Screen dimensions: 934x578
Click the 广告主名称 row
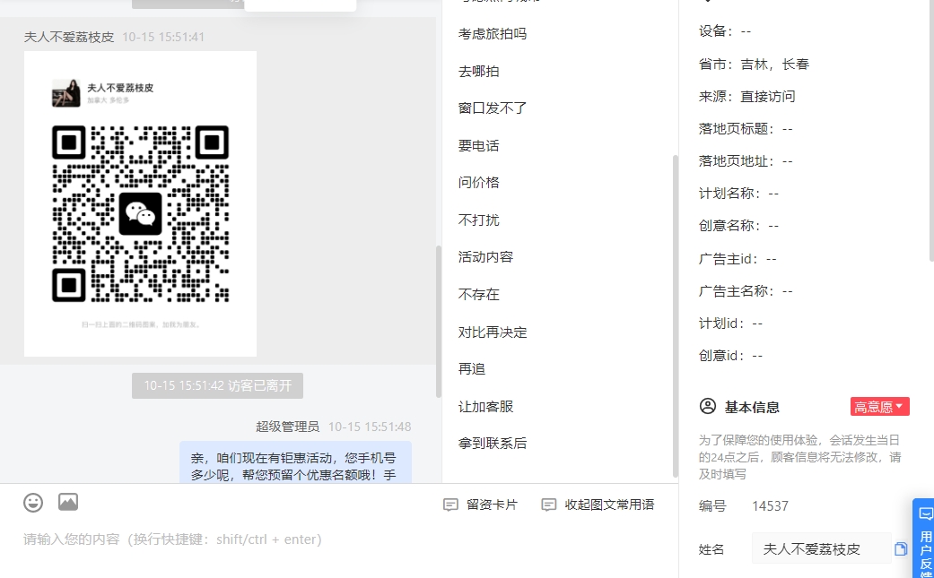[746, 290]
